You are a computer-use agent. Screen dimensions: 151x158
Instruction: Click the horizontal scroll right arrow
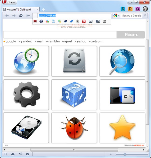tap(143, 150)
